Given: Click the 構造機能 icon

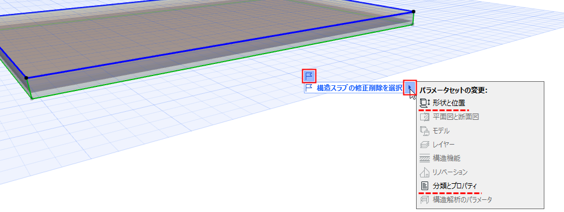Looking at the screenshot, I should click(x=424, y=158).
